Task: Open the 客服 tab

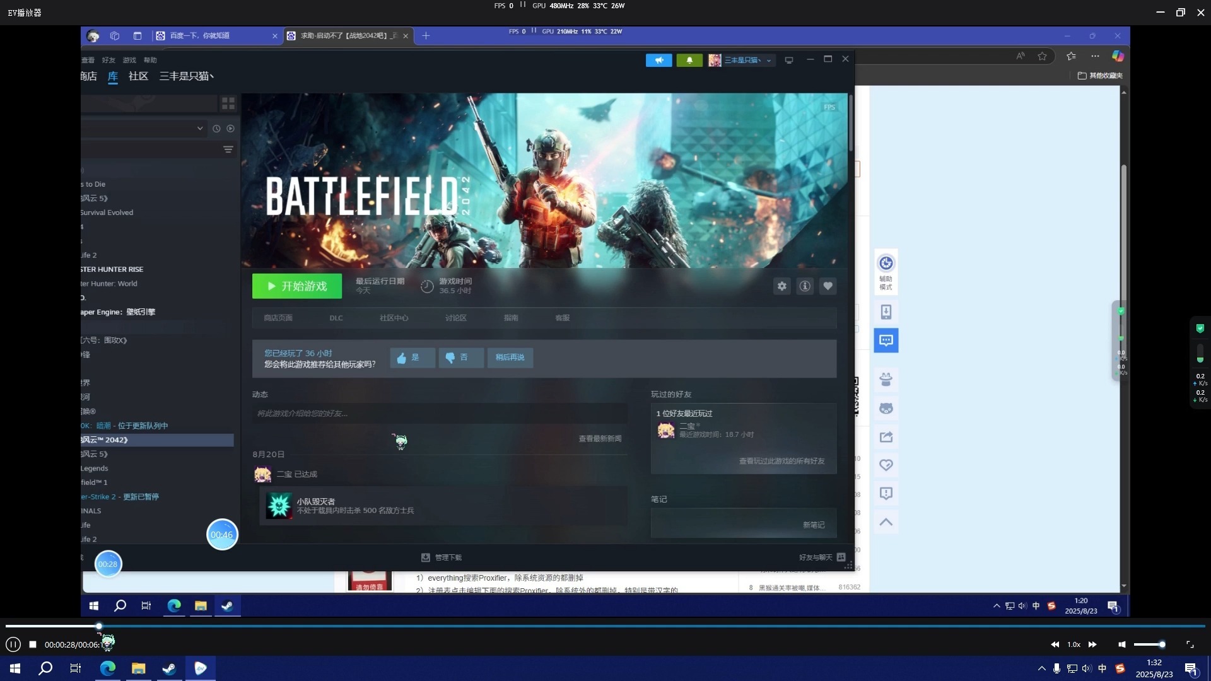Action: (563, 318)
